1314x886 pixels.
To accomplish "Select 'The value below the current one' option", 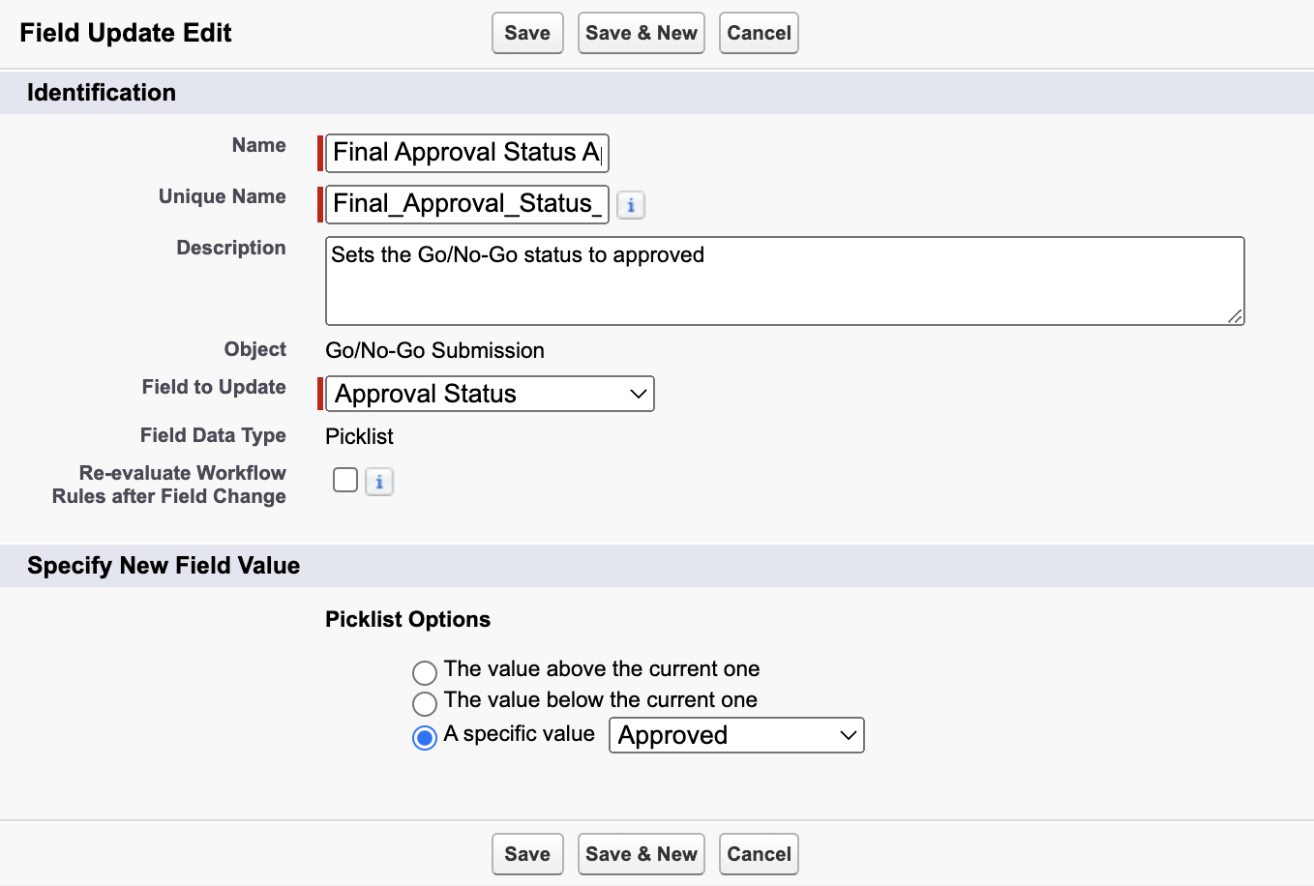I will pos(425,703).
